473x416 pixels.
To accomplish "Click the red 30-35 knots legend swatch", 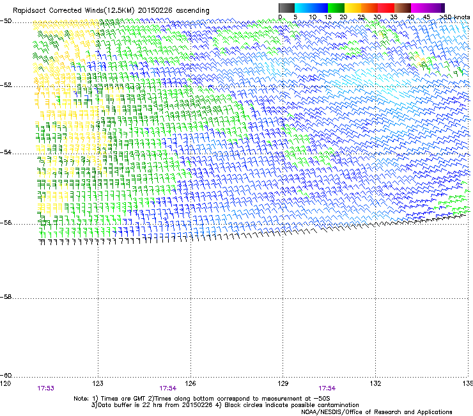I will pyautogui.click(x=386, y=8).
